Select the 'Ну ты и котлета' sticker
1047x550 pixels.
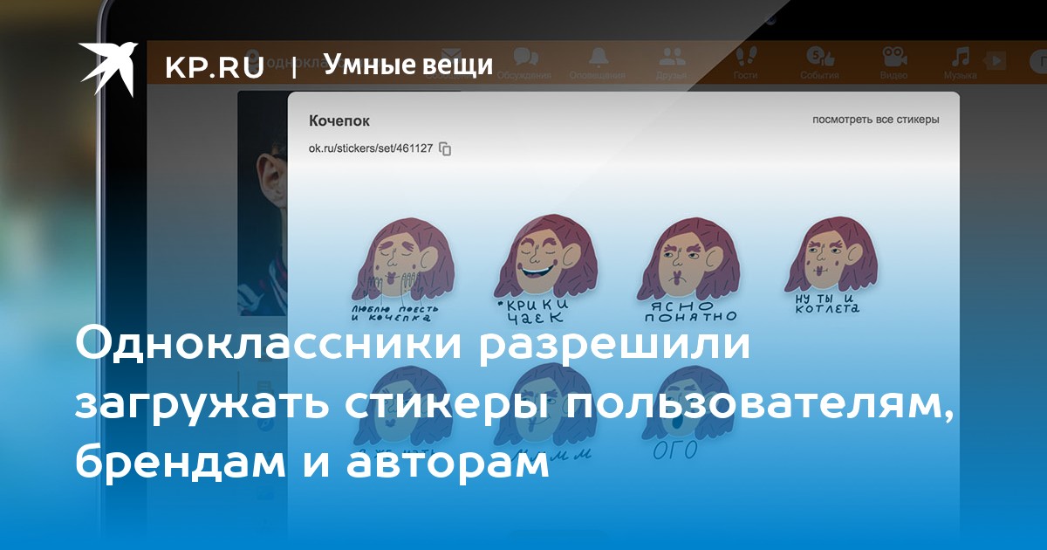826,262
